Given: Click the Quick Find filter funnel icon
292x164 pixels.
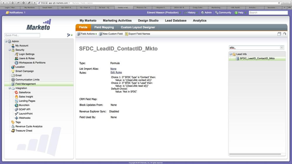Looking at the screenshot, I should pyautogui.click(x=69, y=35).
